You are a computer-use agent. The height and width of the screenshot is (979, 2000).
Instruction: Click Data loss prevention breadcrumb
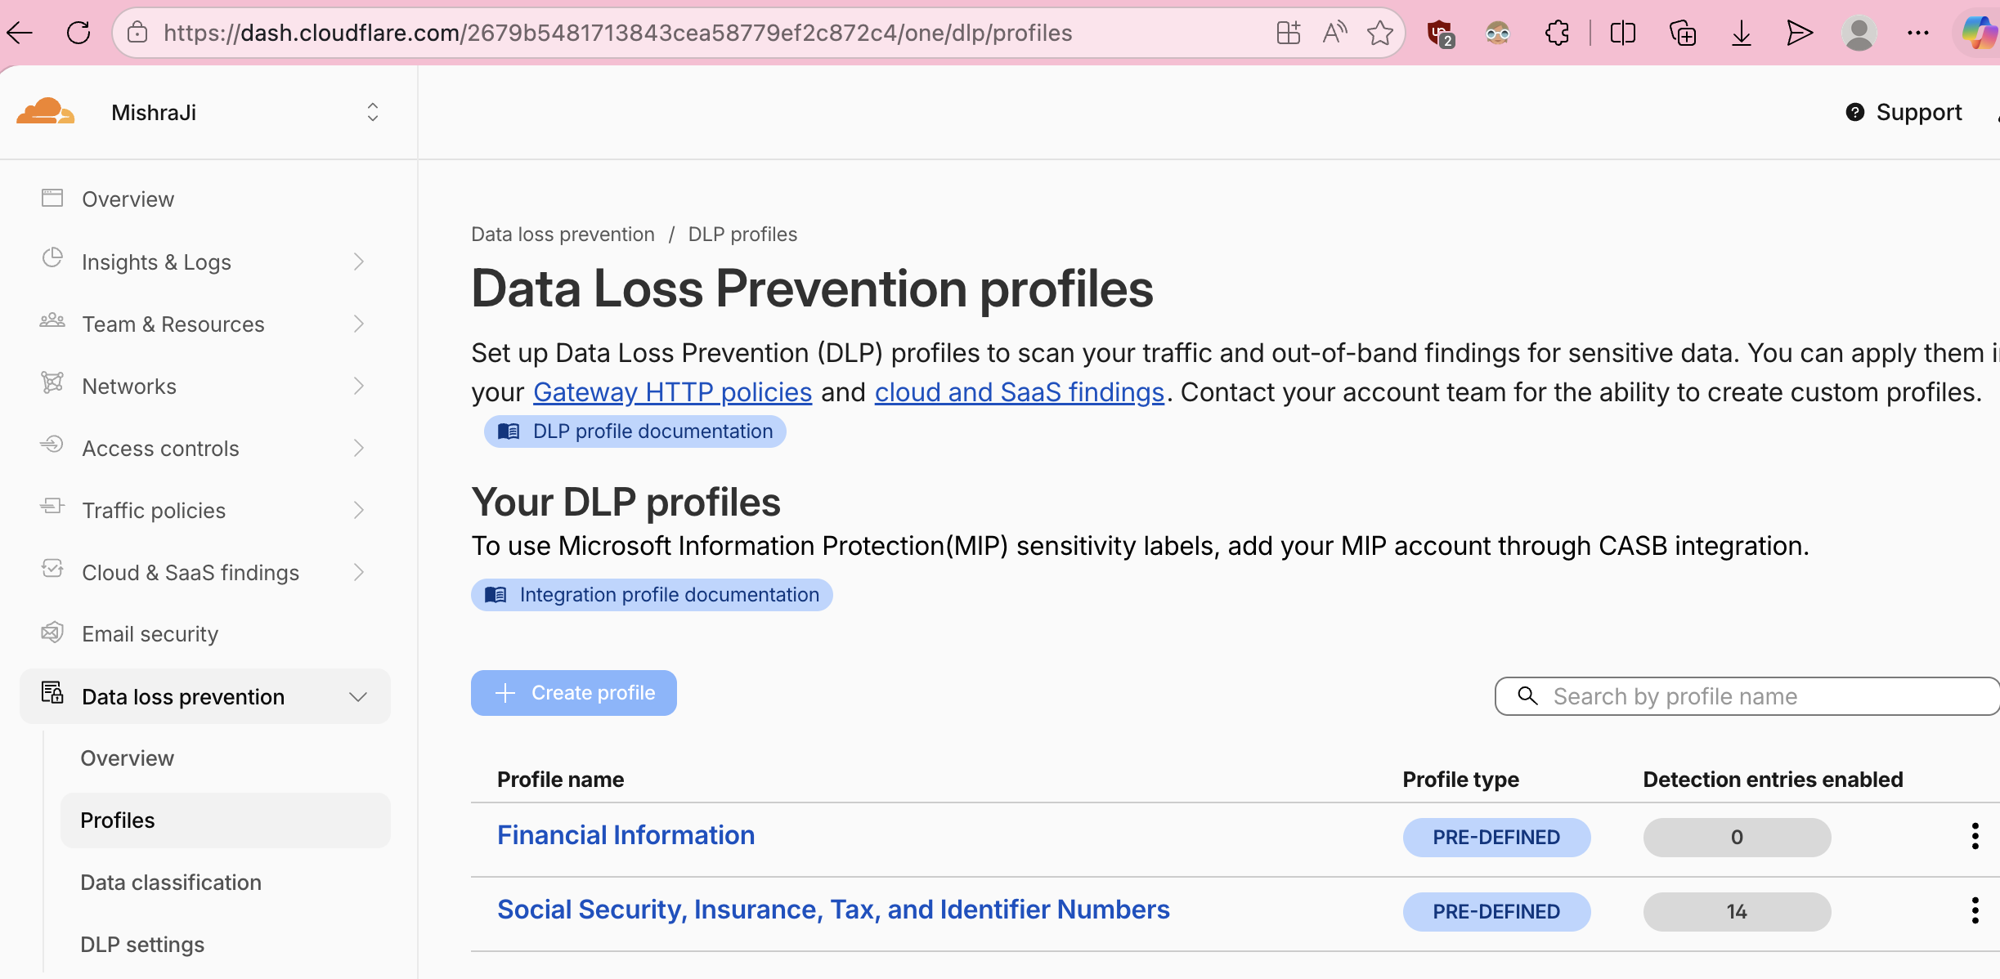(x=563, y=235)
